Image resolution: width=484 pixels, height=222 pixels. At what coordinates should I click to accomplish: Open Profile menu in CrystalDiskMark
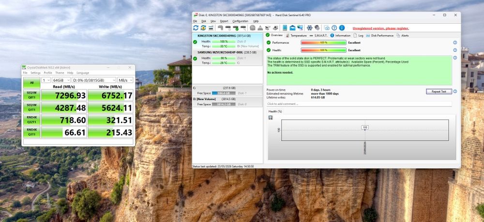click(x=48, y=73)
